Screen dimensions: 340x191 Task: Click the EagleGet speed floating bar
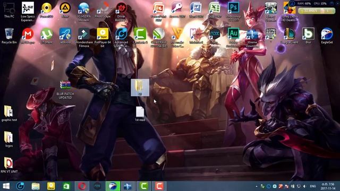[x=317, y=11]
